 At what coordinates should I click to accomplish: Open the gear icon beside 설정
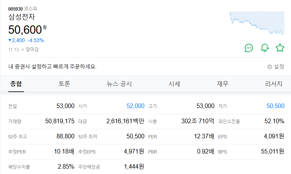pyautogui.click(x=269, y=67)
